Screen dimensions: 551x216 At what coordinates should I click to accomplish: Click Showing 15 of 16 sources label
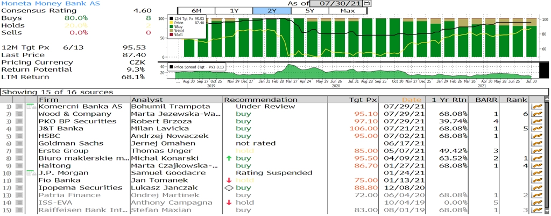[58, 92]
